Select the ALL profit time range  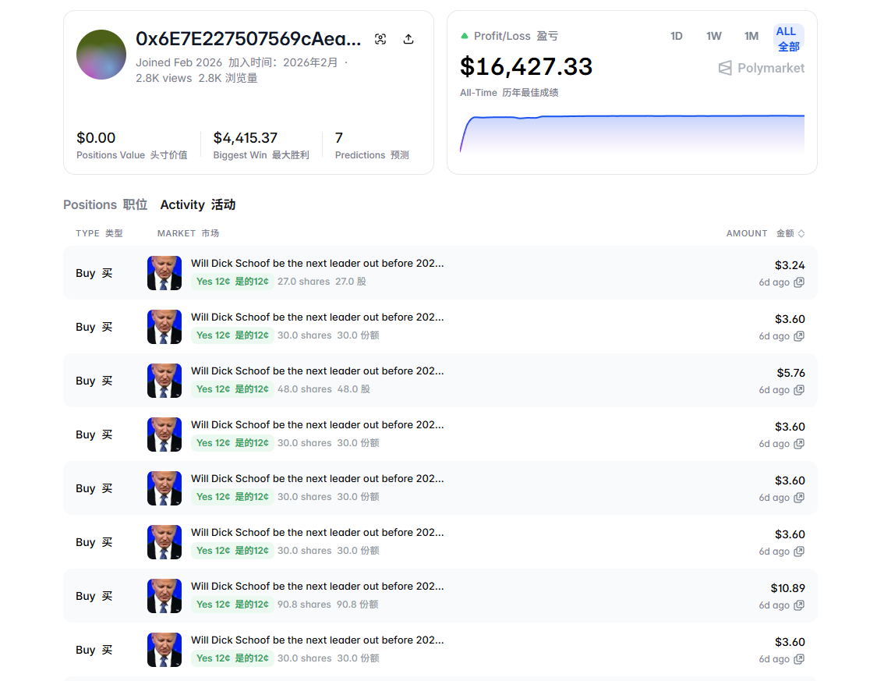pyautogui.click(x=788, y=38)
